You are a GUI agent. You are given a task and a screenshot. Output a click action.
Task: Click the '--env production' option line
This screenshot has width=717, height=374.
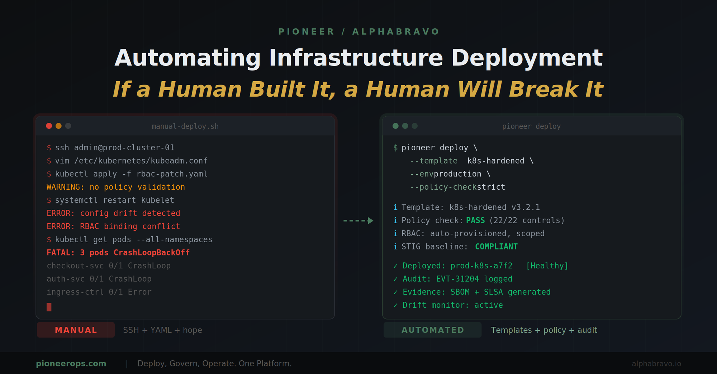(x=451, y=174)
